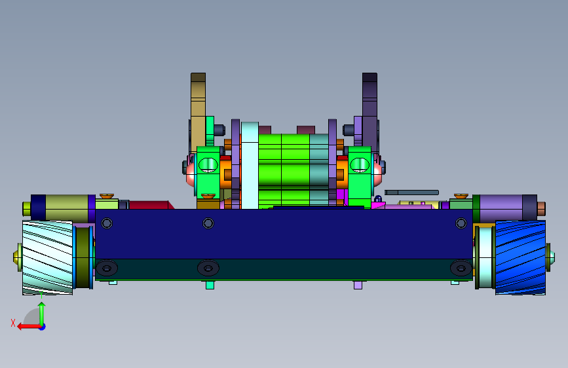
Task: Select the blue helical gear on the right
Action: [520, 257]
